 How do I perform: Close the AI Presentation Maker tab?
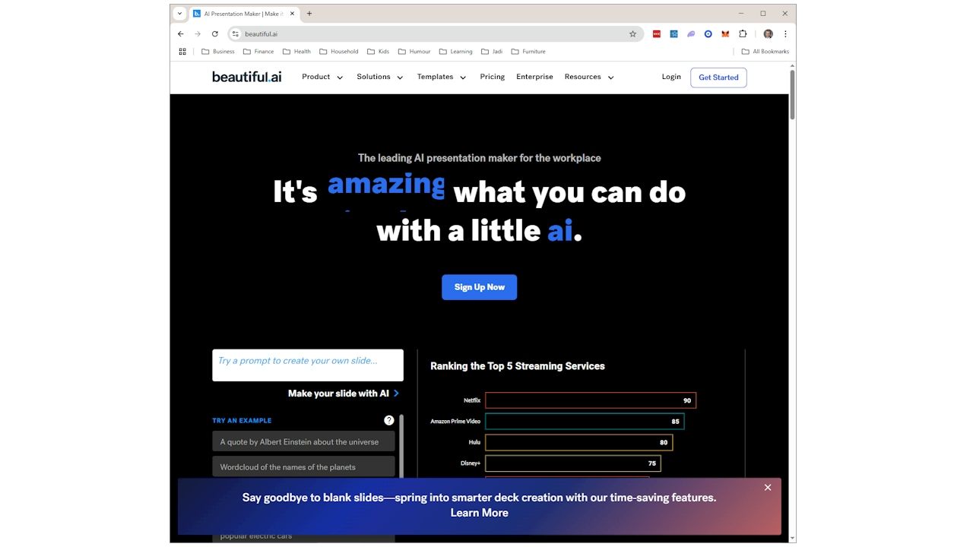coord(292,14)
